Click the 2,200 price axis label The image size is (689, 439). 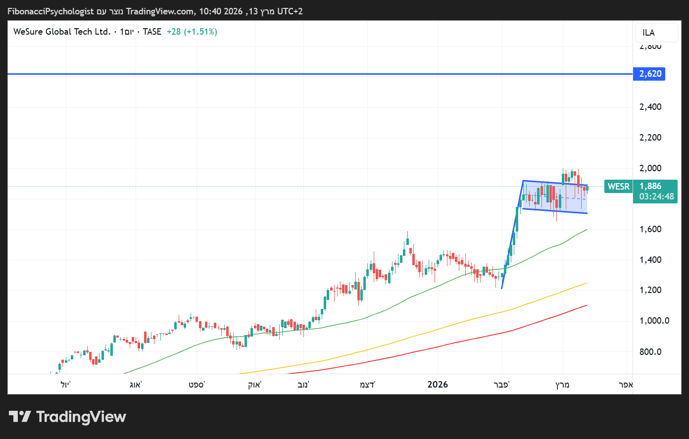(650, 138)
